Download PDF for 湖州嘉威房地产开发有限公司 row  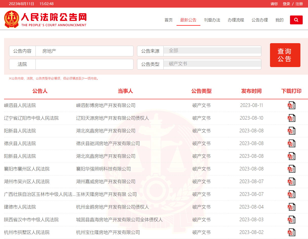[291, 182]
